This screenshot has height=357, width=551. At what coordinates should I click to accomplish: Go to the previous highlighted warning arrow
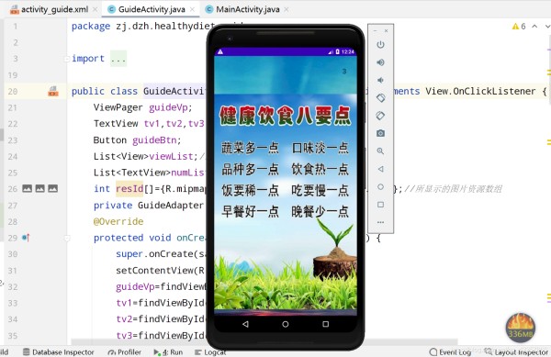point(534,26)
